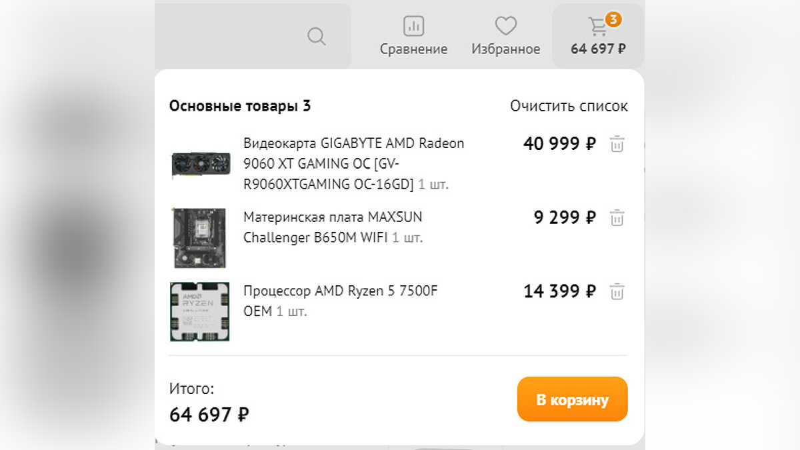
Task: Open the Видеокарта GIGABYTE AMD Radeon title link
Action: click(x=353, y=163)
